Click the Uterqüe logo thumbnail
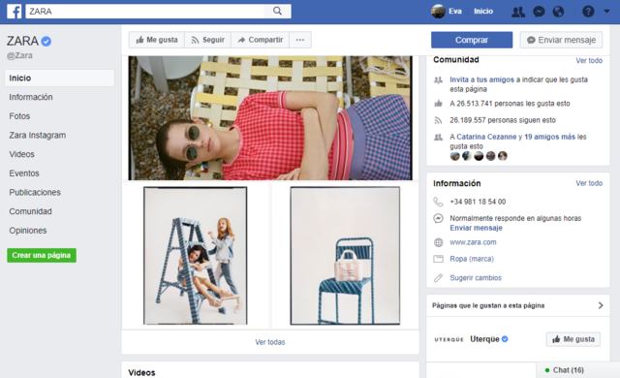Screen dimensions: 620x378 tap(449, 339)
